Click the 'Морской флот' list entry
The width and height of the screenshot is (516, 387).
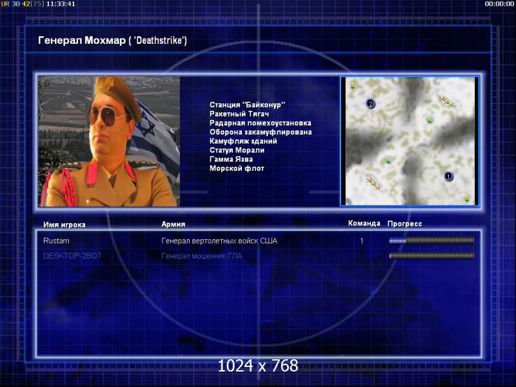237,168
